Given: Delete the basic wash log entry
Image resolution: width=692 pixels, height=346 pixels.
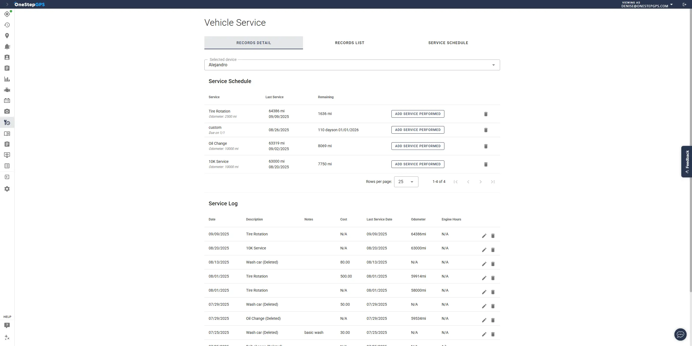Looking at the screenshot, I should [493, 334].
